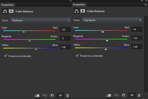Collapse the left Properties panel with double arrows

[71, 1]
